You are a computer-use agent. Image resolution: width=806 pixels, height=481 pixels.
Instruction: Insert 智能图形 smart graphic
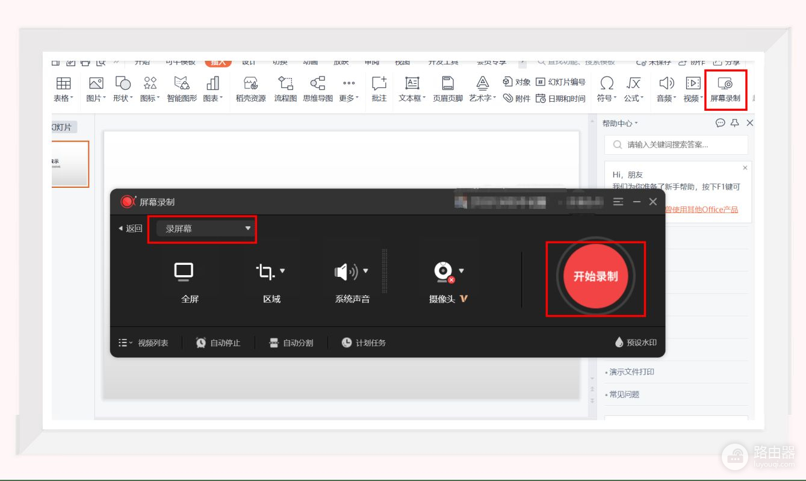click(x=182, y=90)
